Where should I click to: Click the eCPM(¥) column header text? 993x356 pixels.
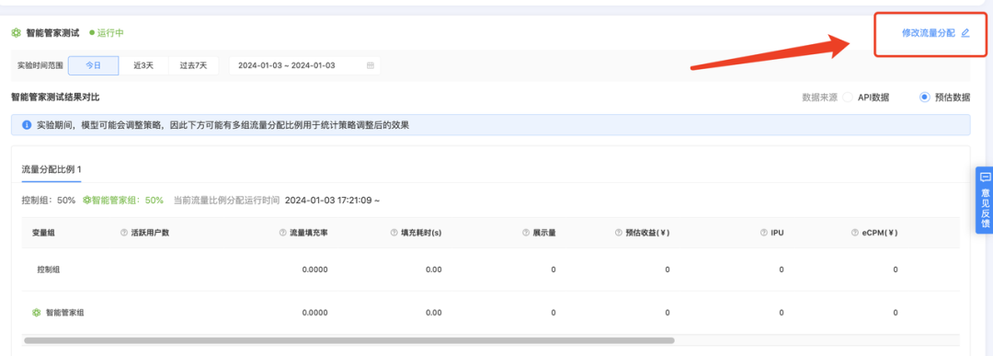pos(880,233)
